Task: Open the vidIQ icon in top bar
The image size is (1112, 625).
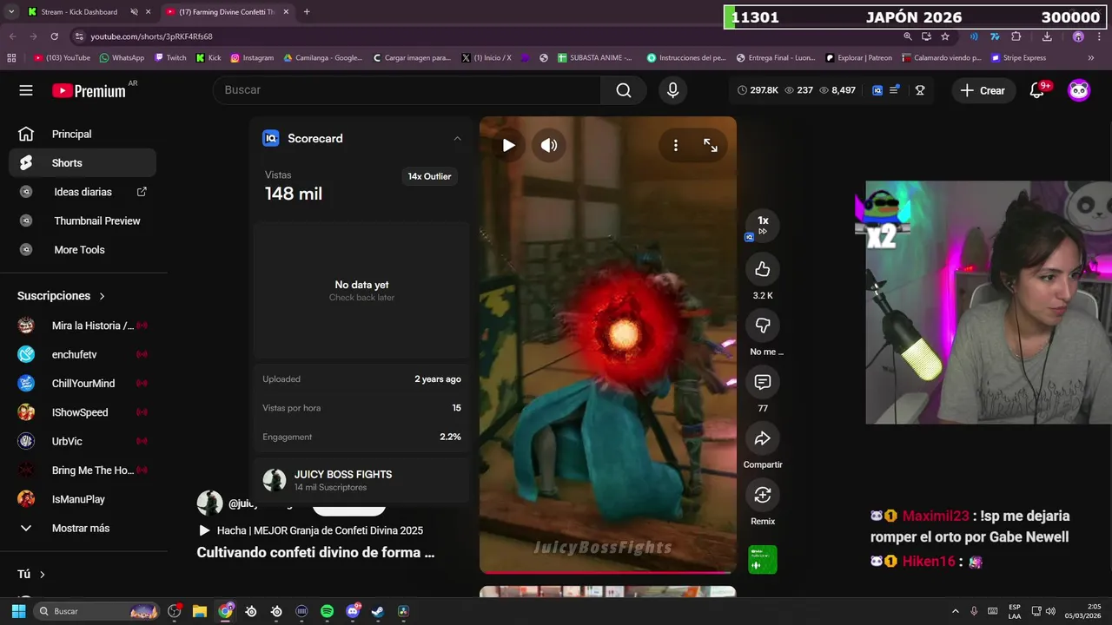Action: (877, 90)
